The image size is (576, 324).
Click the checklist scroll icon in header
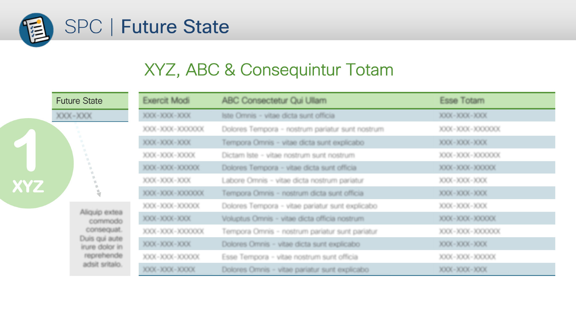(36, 30)
